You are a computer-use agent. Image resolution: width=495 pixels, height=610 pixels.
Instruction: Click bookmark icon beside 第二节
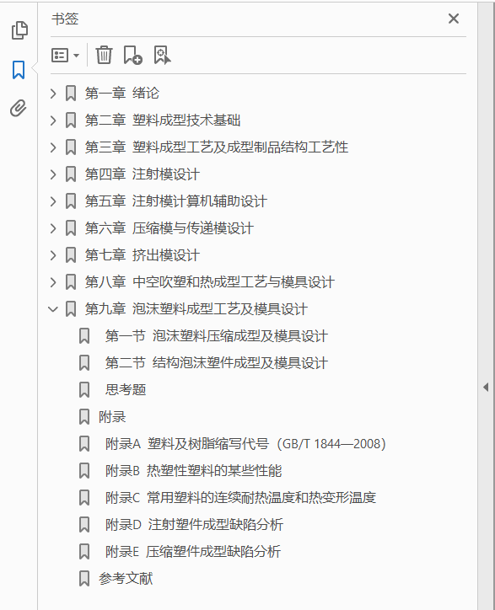(84, 363)
